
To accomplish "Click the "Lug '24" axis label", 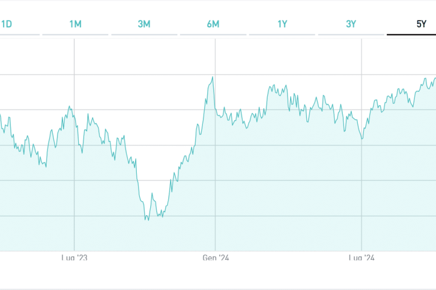I will (x=362, y=258).
